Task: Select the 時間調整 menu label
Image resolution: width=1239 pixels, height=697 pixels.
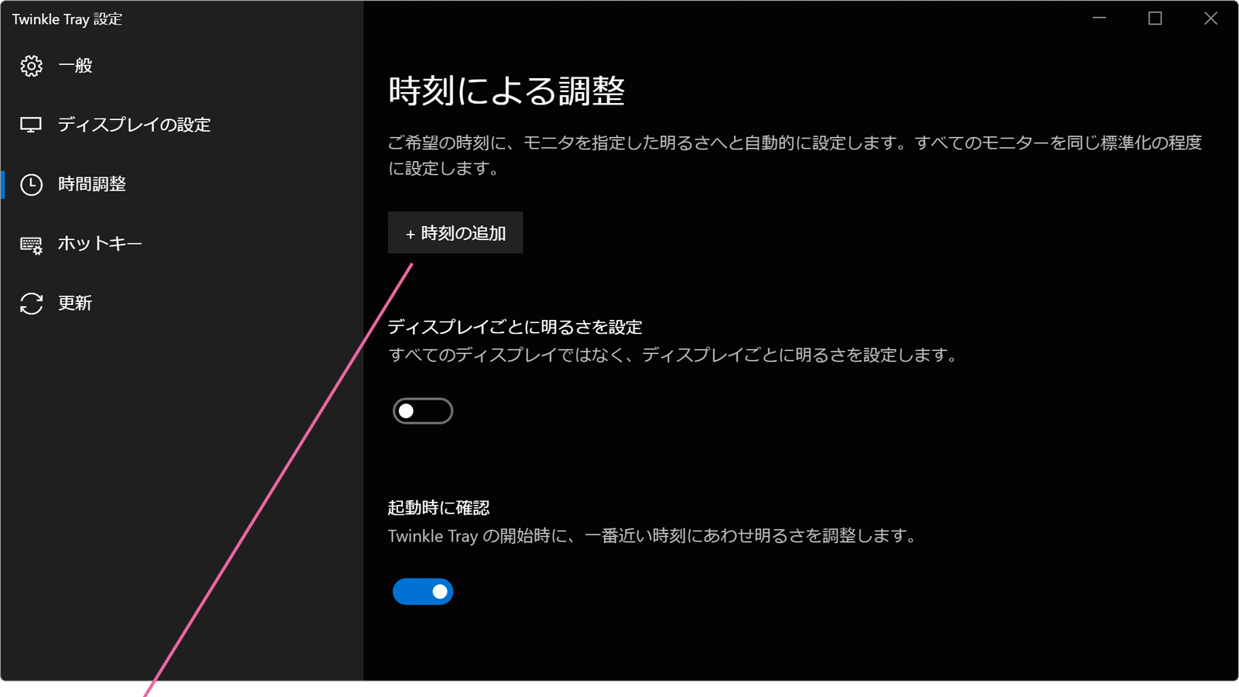Action: click(92, 184)
